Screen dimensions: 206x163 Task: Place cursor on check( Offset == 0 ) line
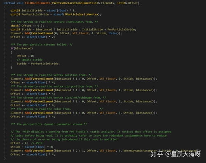[27, 26]
